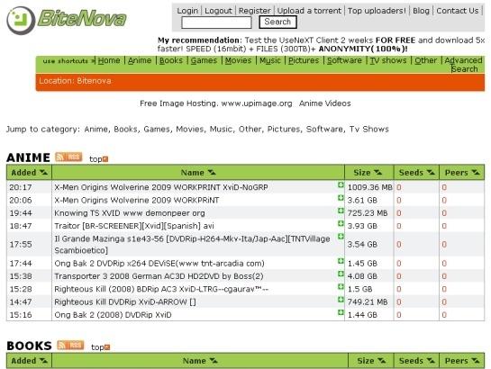The height and width of the screenshot is (369, 491).
Task: Open Home in the green navigation bar
Action: point(109,60)
